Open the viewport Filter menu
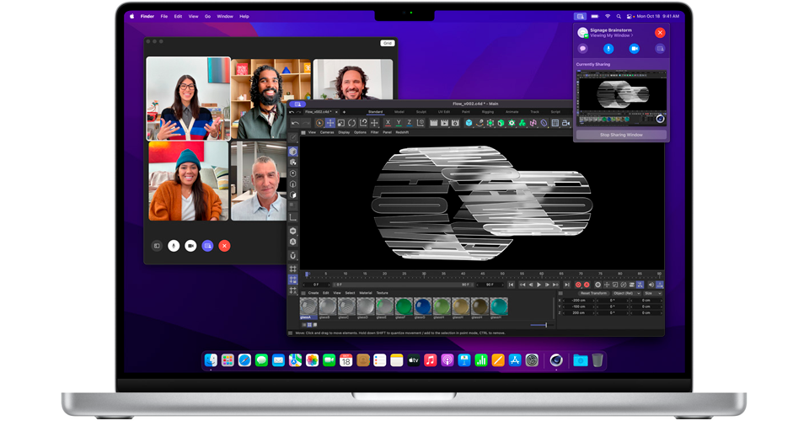The height and width of the screenshot is (421, 809). click(374, 132)
